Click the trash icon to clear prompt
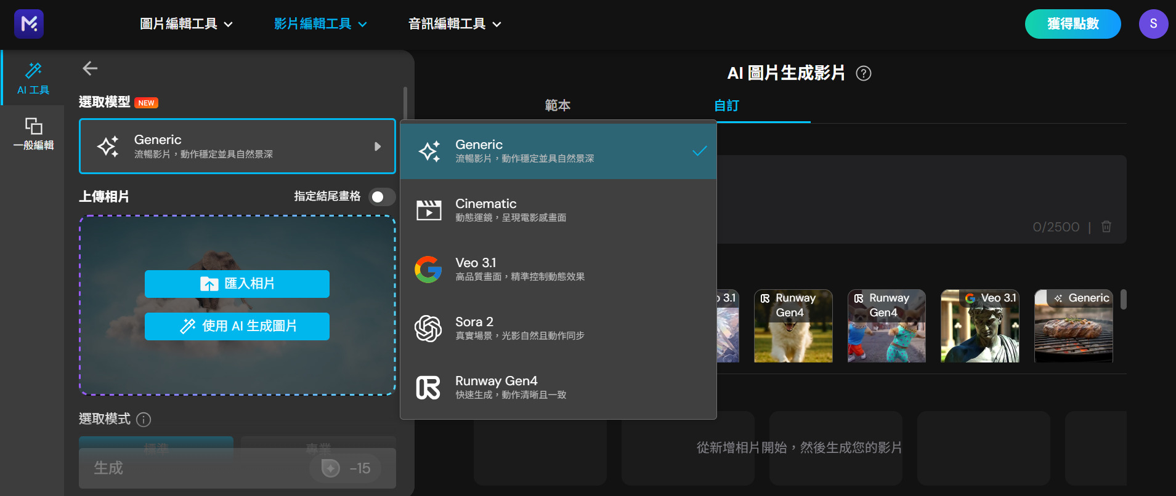 pyautogui.click(x=1106, y=226)
